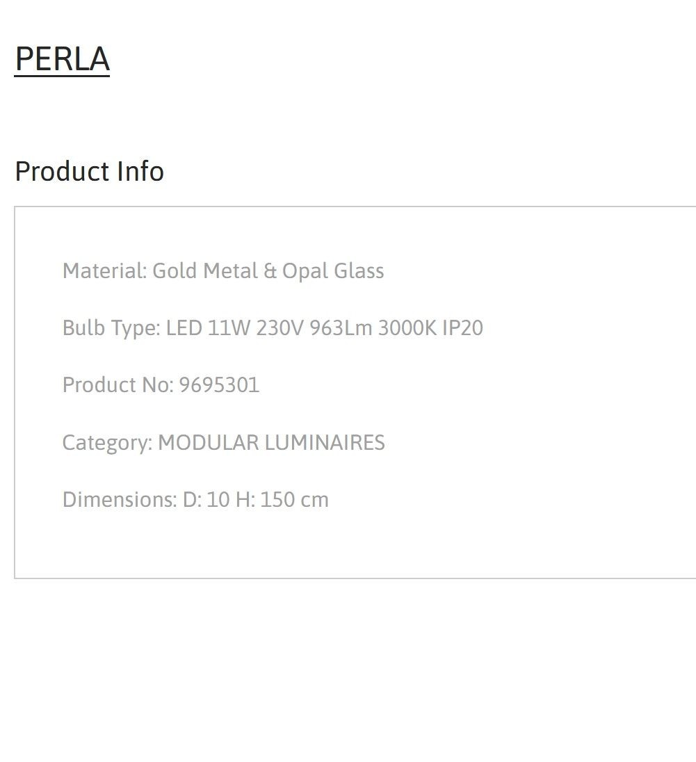
Task: Click the Bulb Type label
Action: [111, 328]
